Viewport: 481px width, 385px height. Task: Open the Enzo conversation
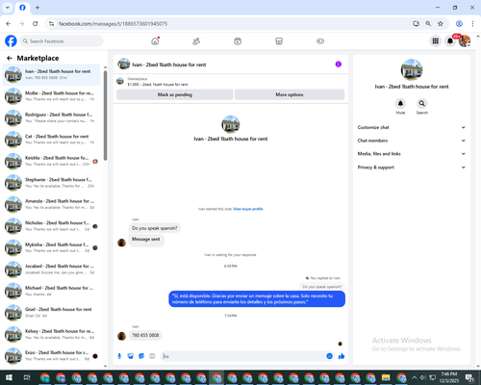click(51, 356)
